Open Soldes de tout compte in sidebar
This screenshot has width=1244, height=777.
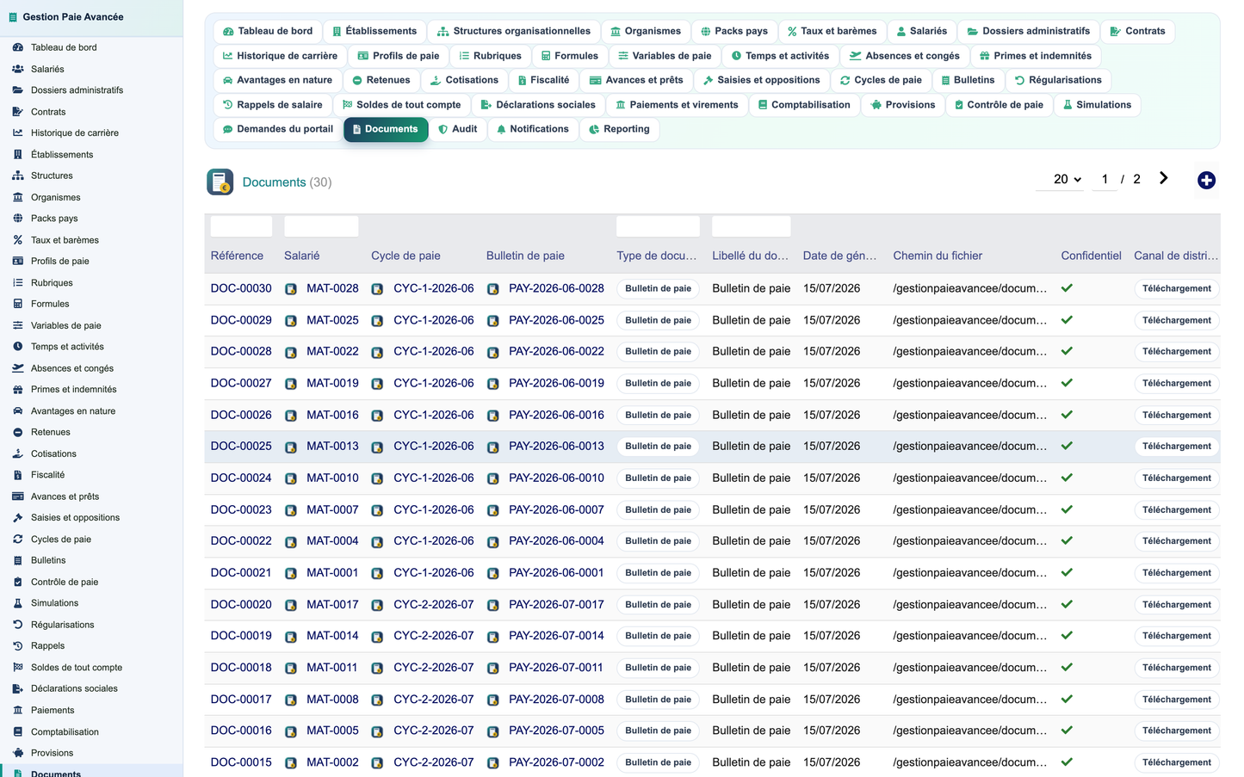pyautogui.click(x=77, y=668)
